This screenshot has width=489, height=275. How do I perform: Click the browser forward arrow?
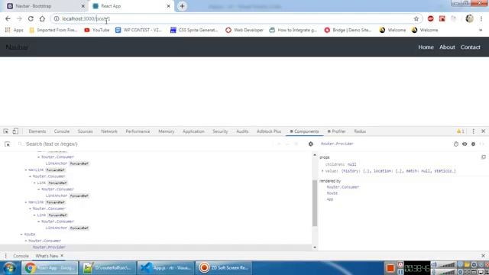[19, 18]
